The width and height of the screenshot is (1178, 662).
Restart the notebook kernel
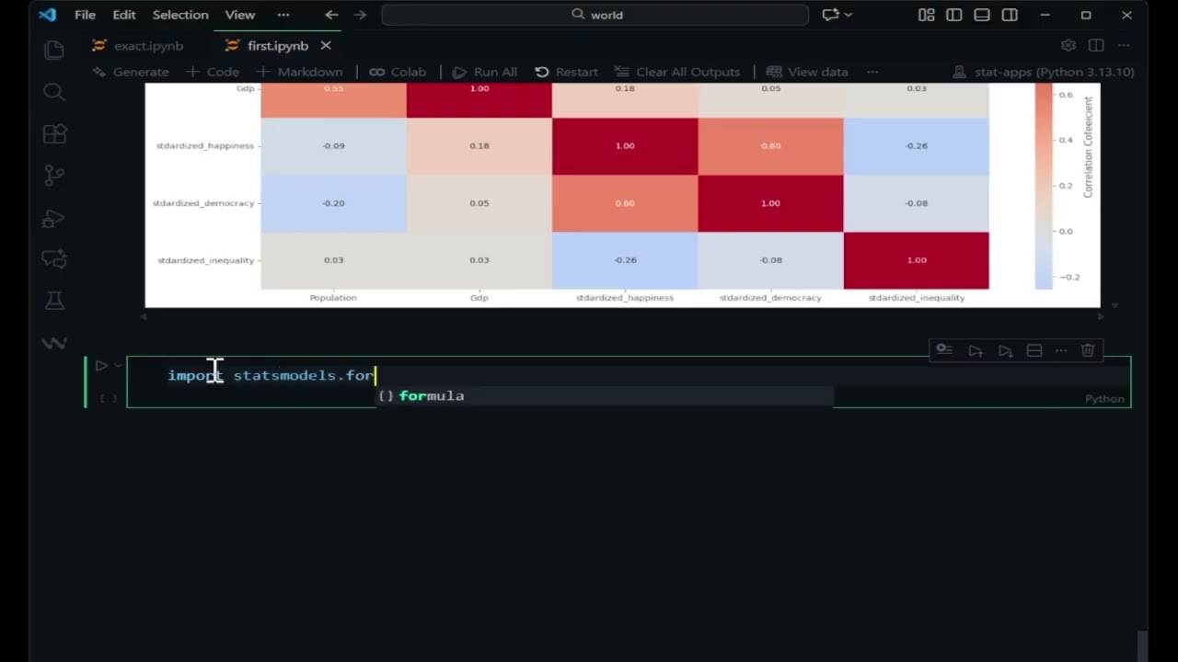[566, 72]
